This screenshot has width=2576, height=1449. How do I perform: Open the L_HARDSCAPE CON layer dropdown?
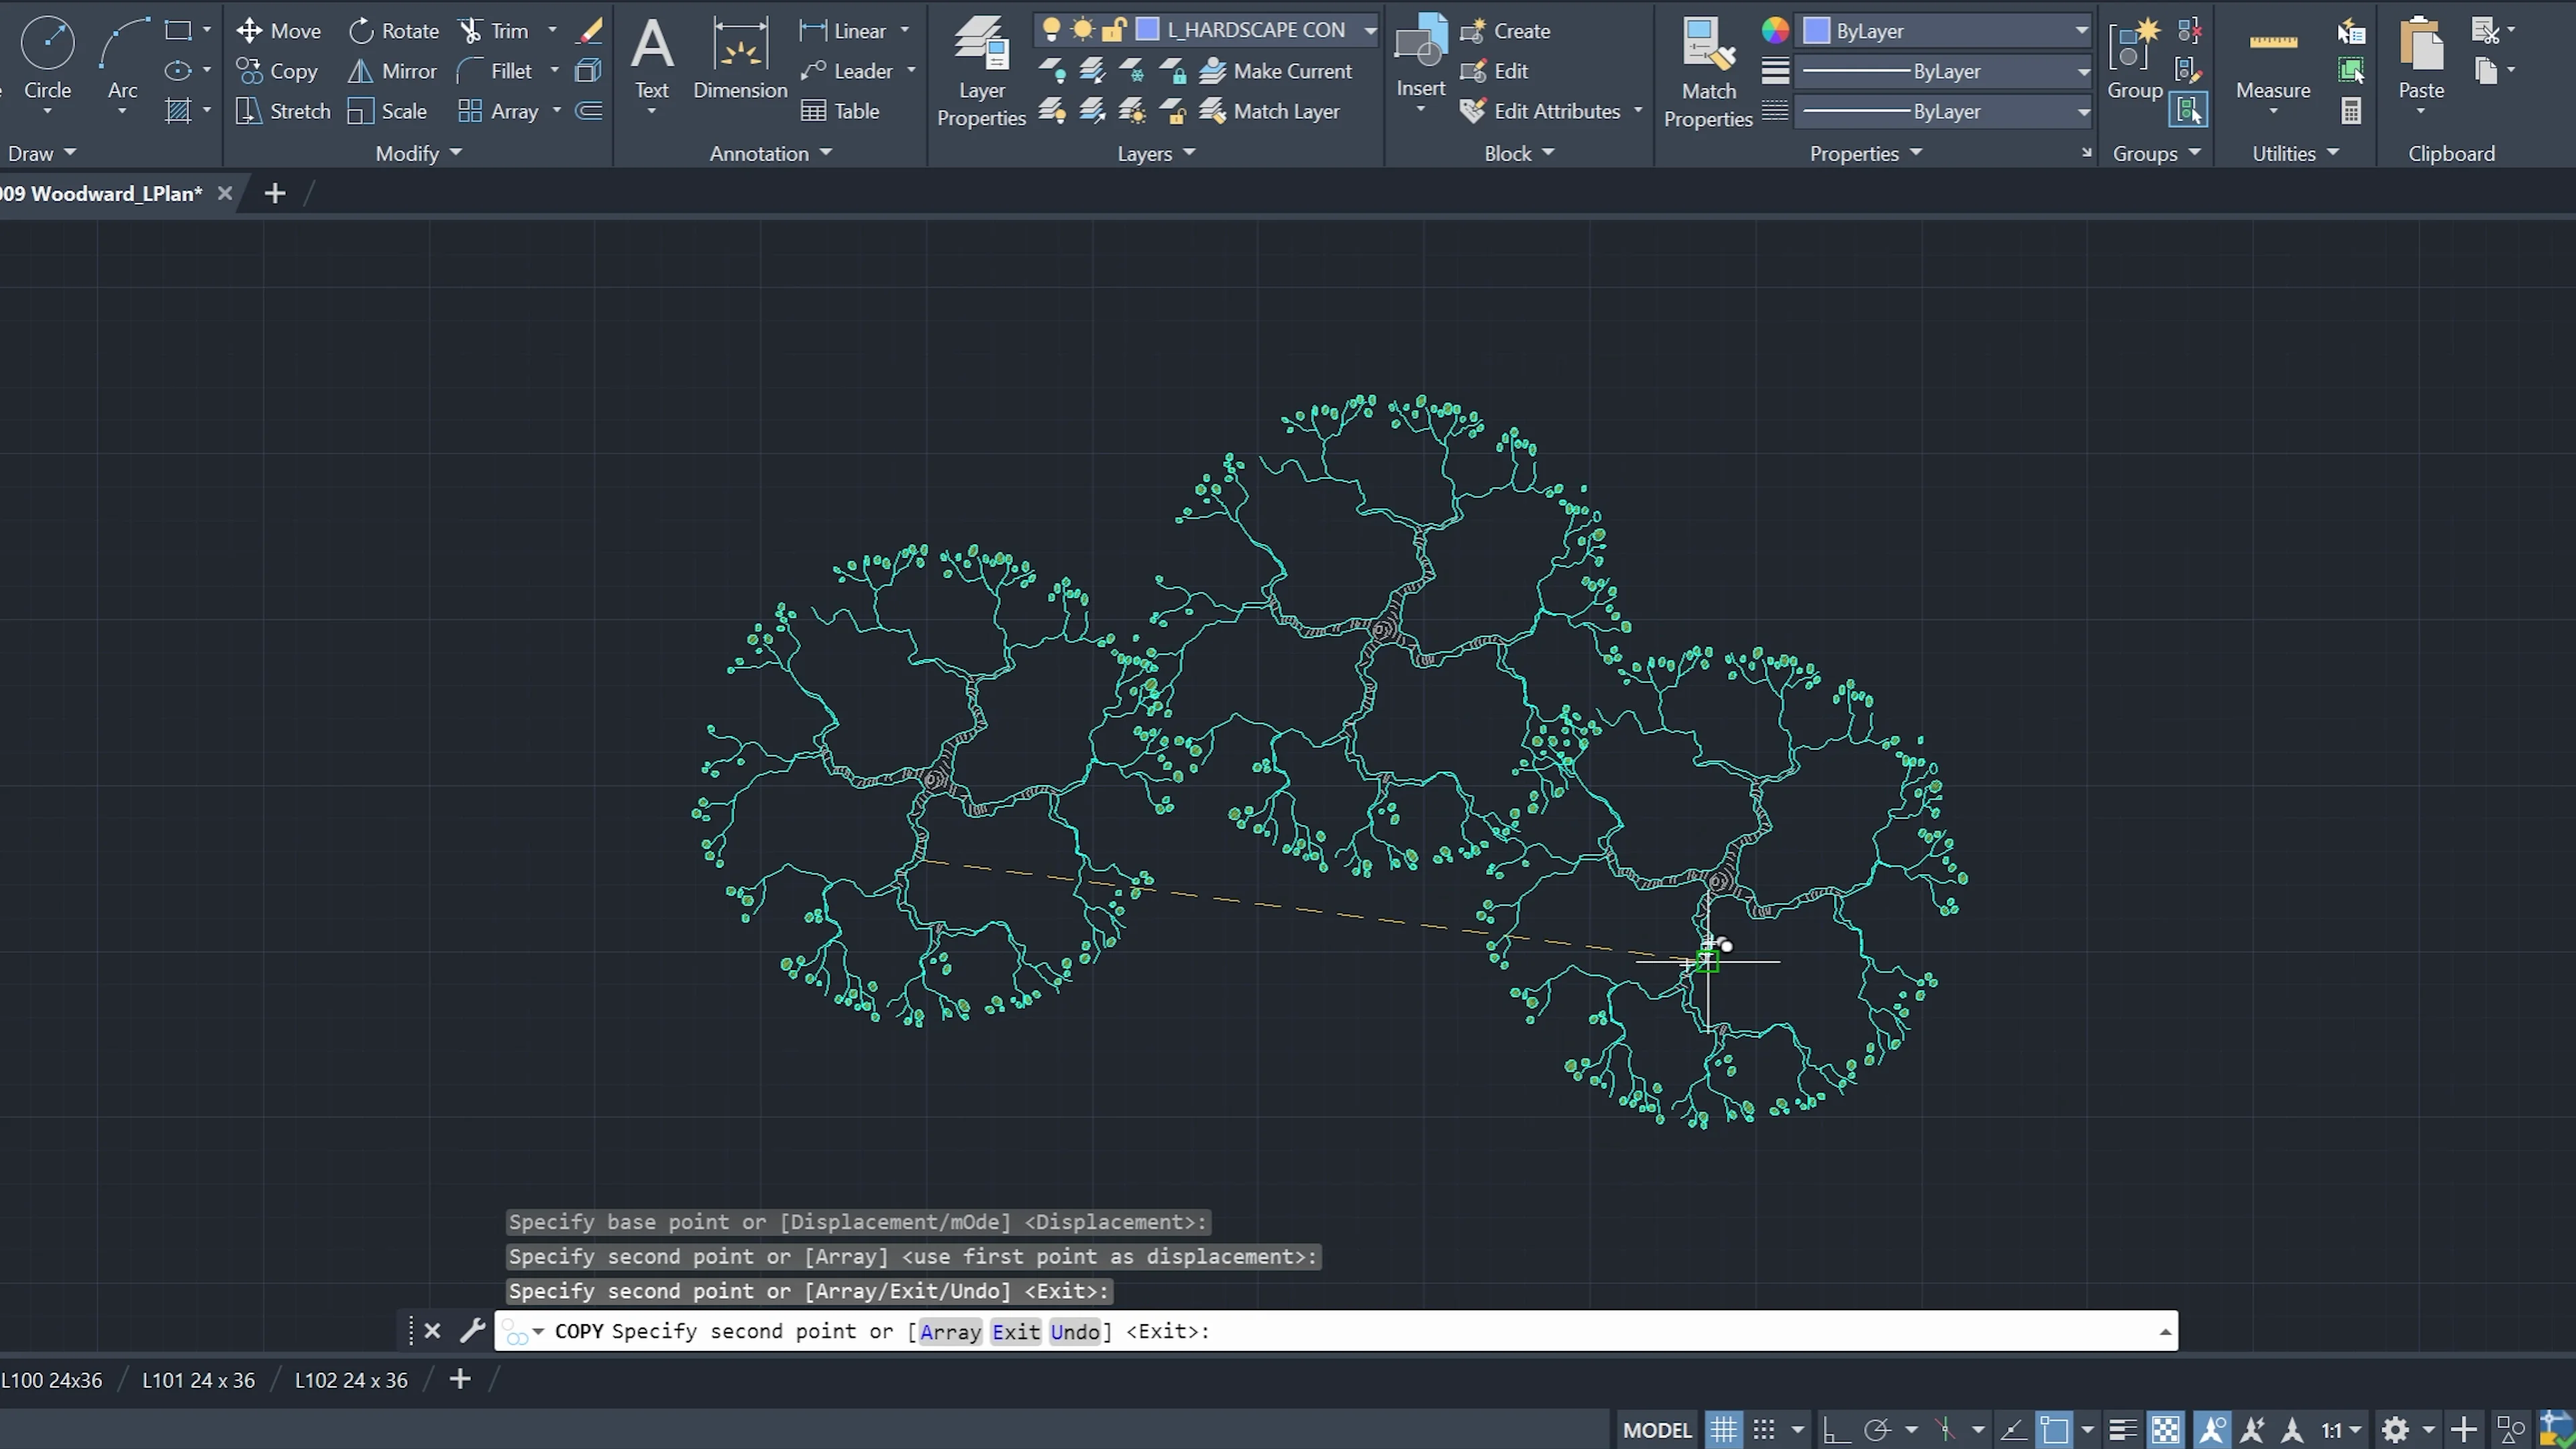coord(1369,31)
